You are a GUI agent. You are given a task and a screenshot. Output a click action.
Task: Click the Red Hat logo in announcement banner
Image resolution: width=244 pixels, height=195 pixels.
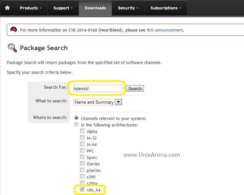14,30
